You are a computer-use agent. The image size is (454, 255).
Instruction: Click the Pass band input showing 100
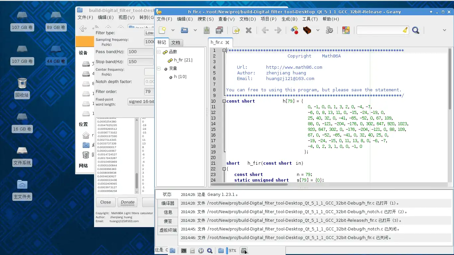tap(141, 52)
